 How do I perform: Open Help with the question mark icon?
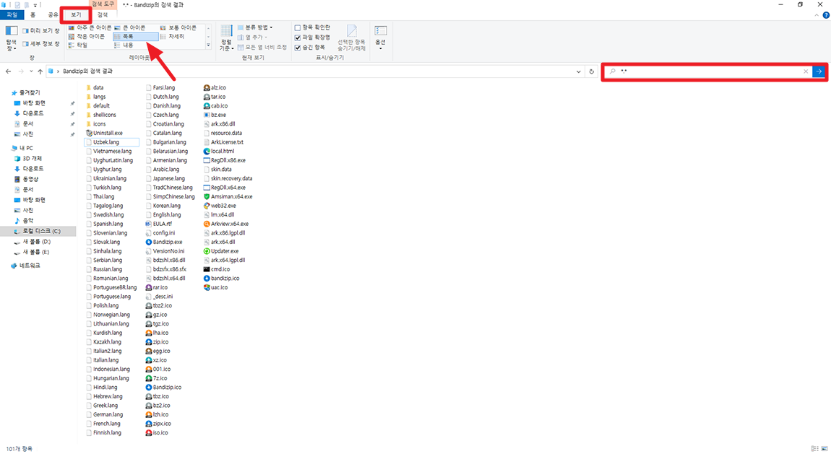(826, 15)
